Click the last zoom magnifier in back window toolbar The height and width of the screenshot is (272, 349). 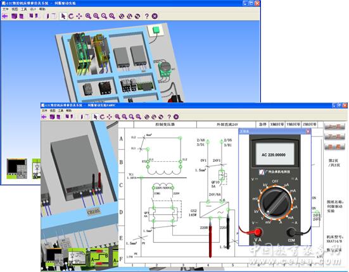[112, 16]
